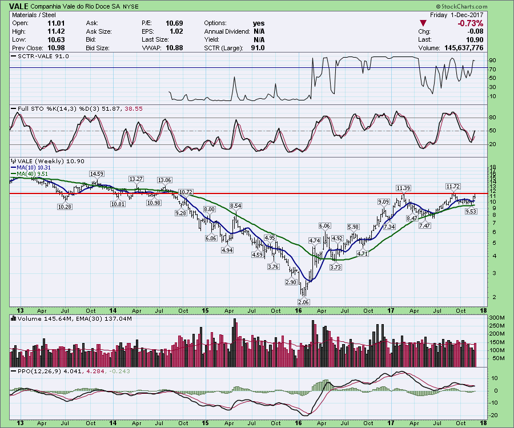Click the 7.34 price label
The image size is (514, 428).
389,227
